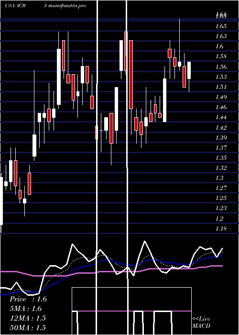
Task: Click the 50MA : 1.5 legend entry
Action: pos(28,327)
